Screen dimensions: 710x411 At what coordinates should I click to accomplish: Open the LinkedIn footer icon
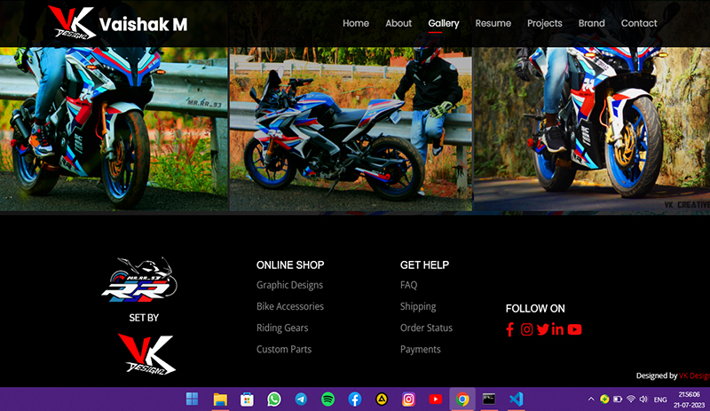[x=557, y=329]
